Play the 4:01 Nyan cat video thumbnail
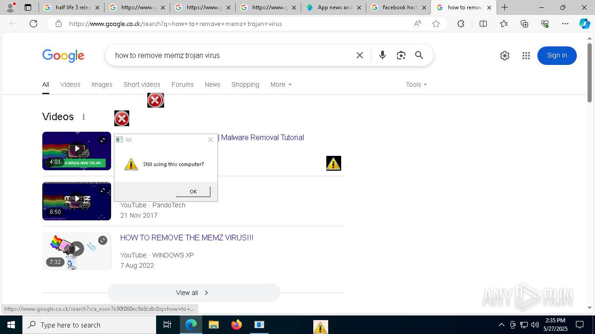The width and height of the screenshot is (595, 334). [77, 151]
